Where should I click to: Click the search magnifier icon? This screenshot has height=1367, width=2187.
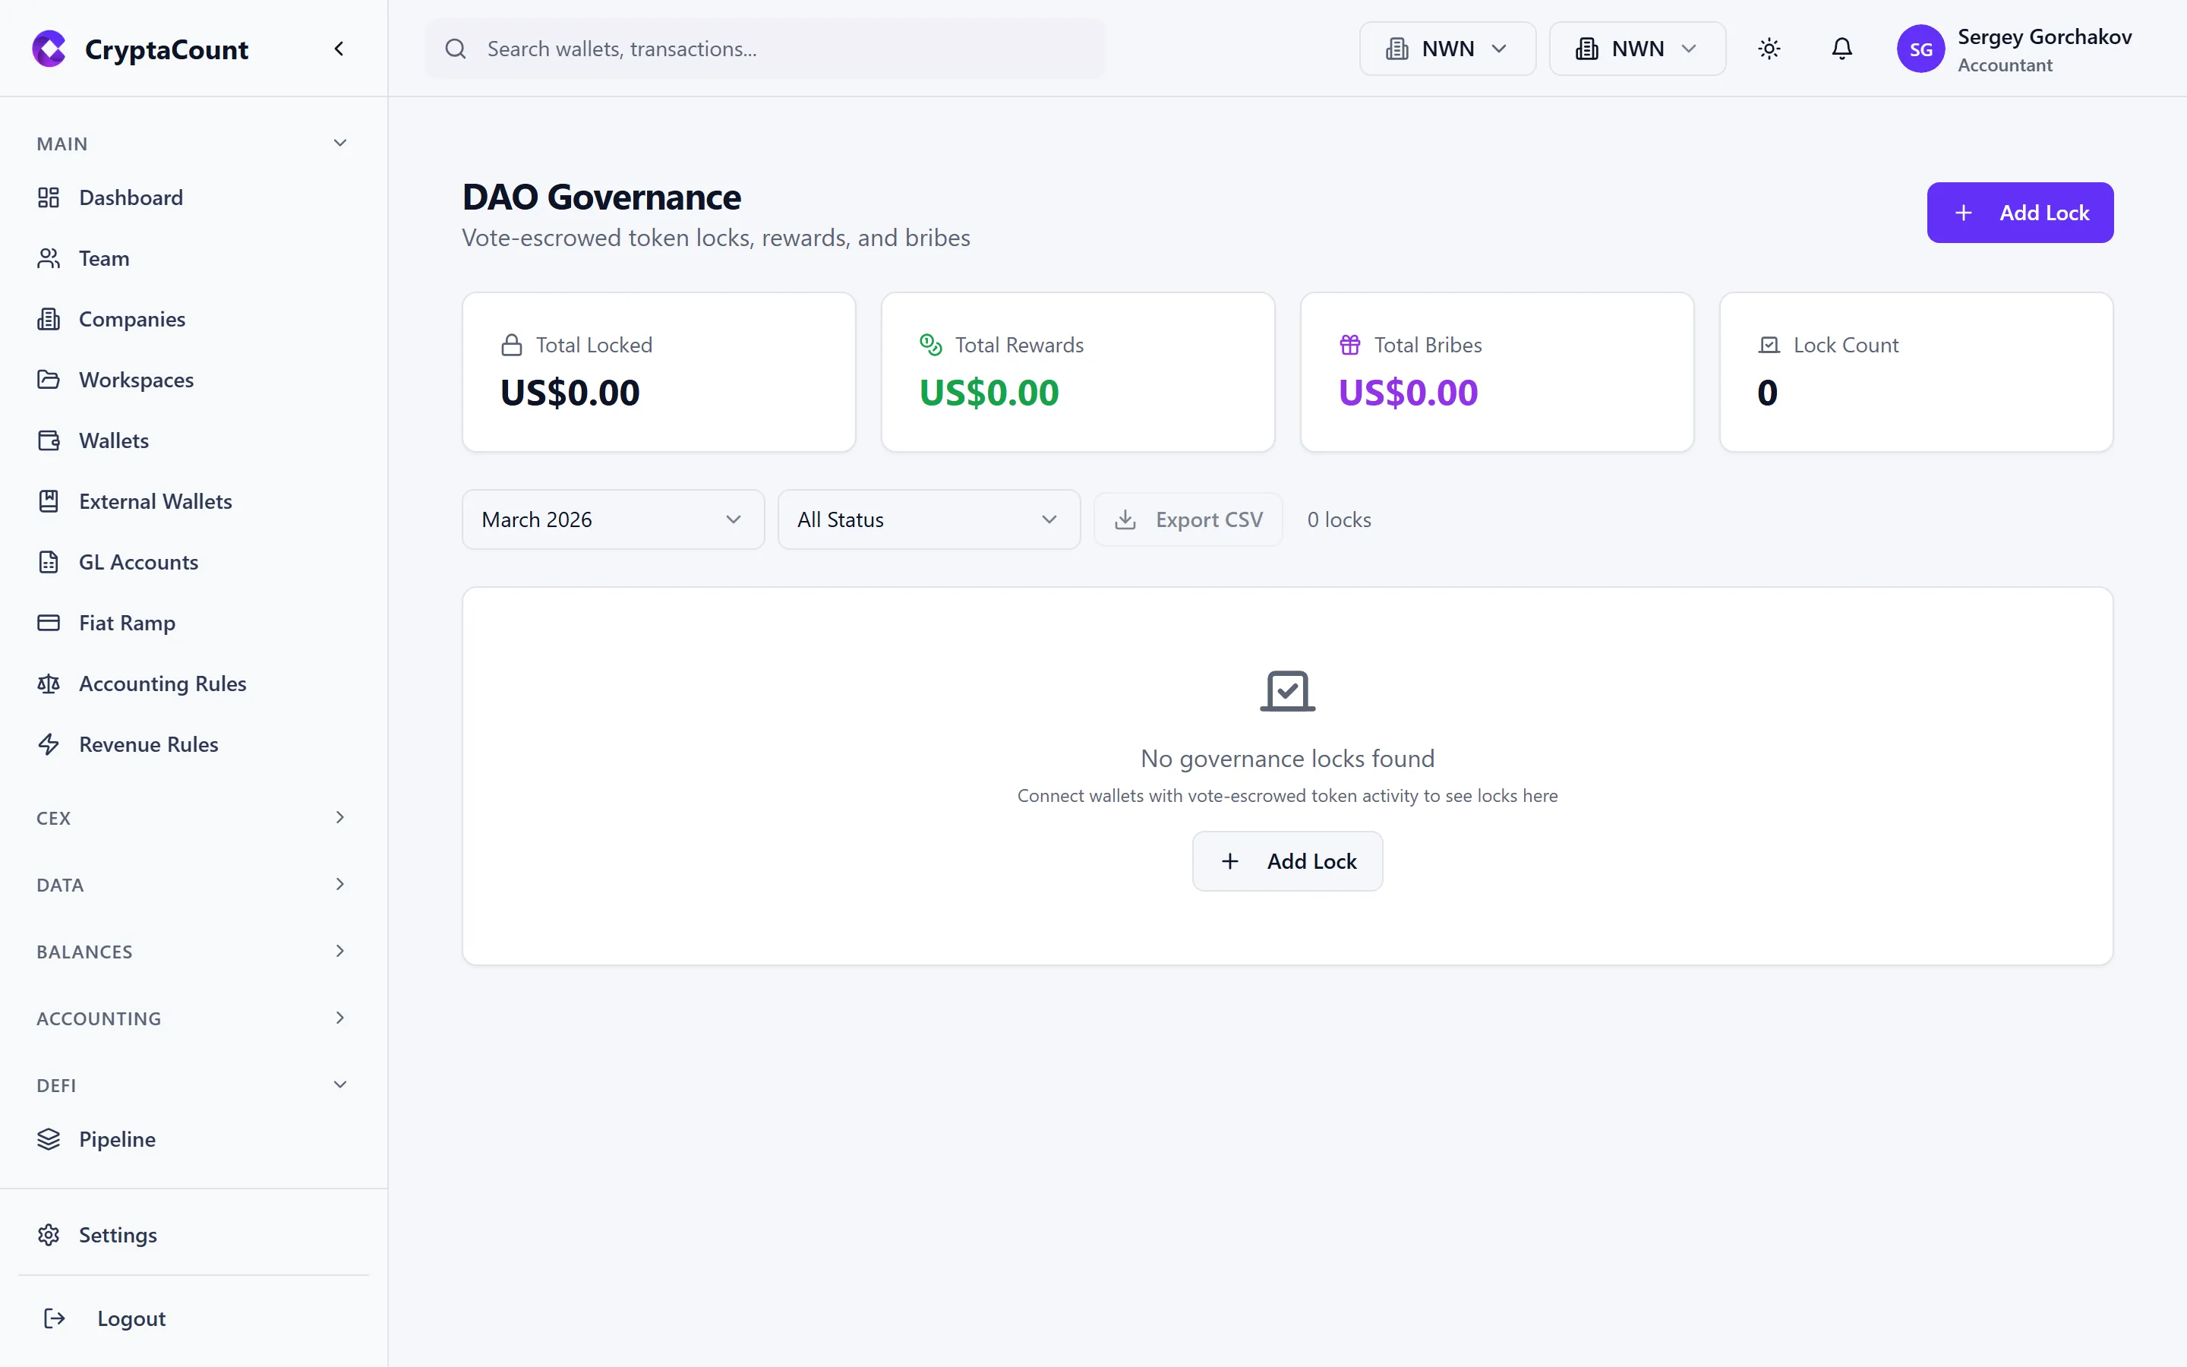[x=456, y=49]
